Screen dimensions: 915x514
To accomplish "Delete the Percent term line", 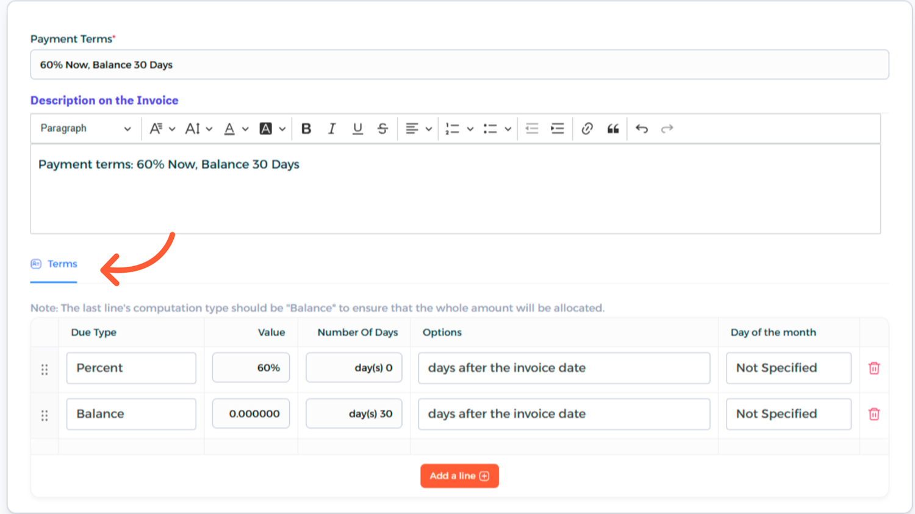I will tap(874, 368).
